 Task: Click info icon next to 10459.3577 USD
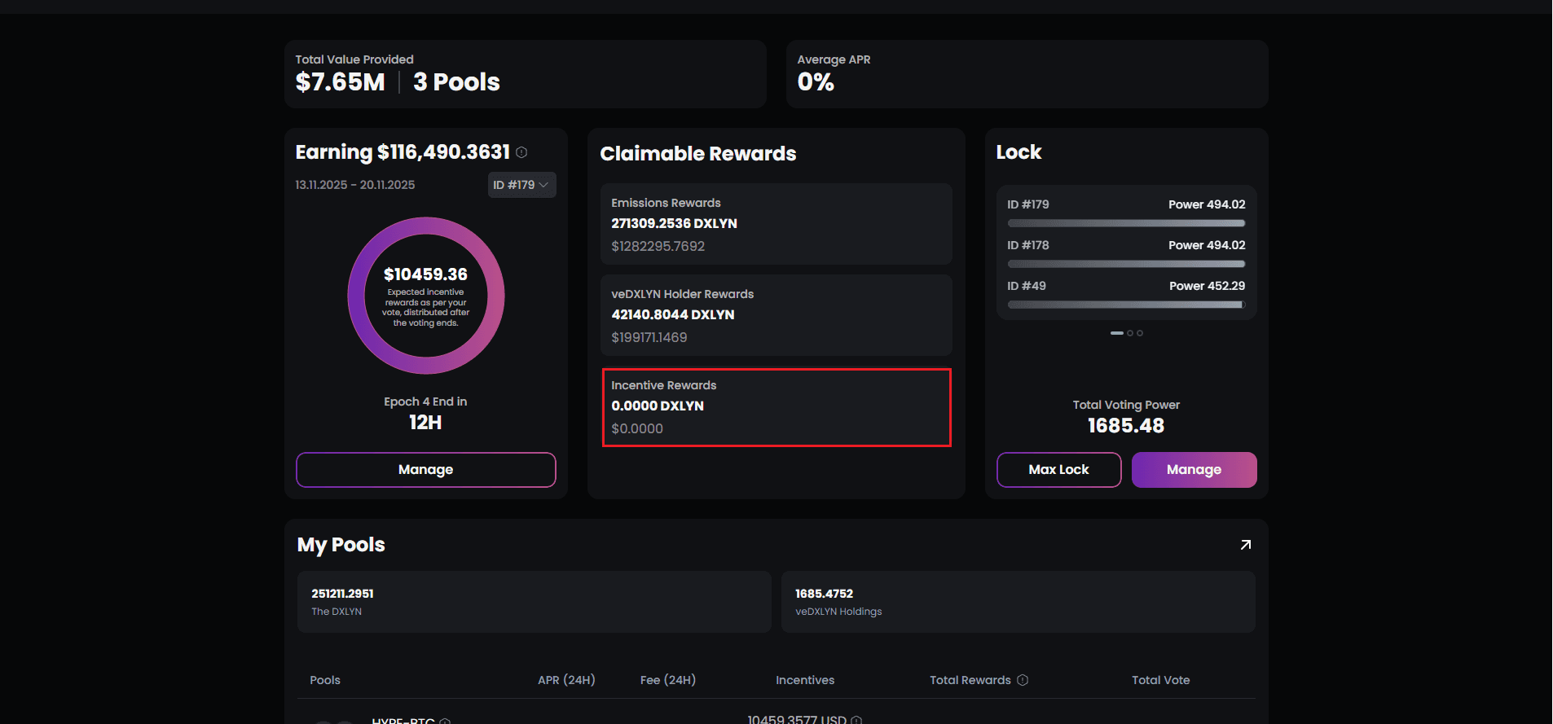click(856, 720)
